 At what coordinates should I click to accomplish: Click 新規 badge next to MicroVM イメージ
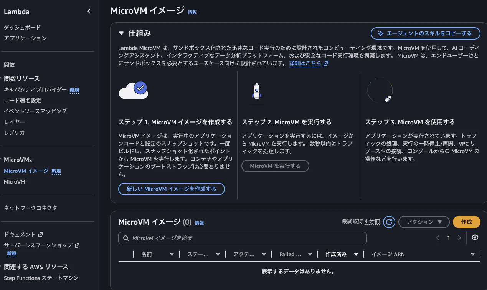[56, 171]
